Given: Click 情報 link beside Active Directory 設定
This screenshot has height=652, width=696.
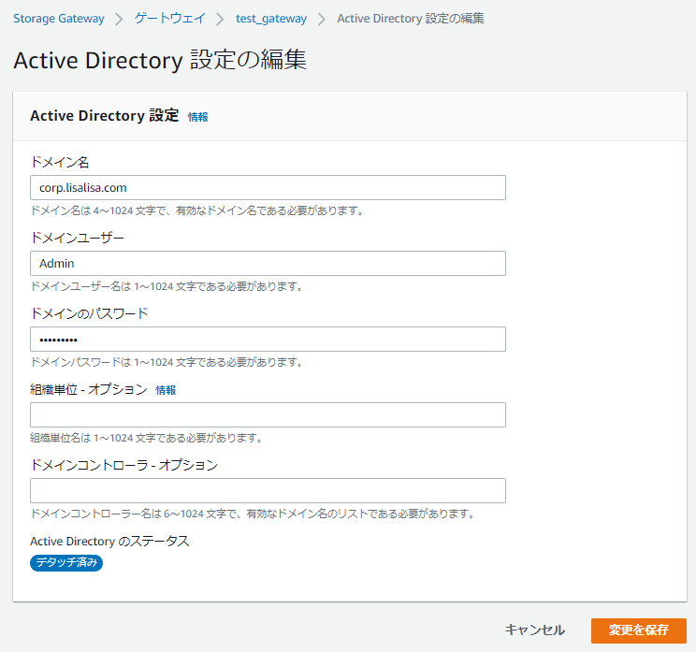Looking at the screenshot, I should pos(198,117).
